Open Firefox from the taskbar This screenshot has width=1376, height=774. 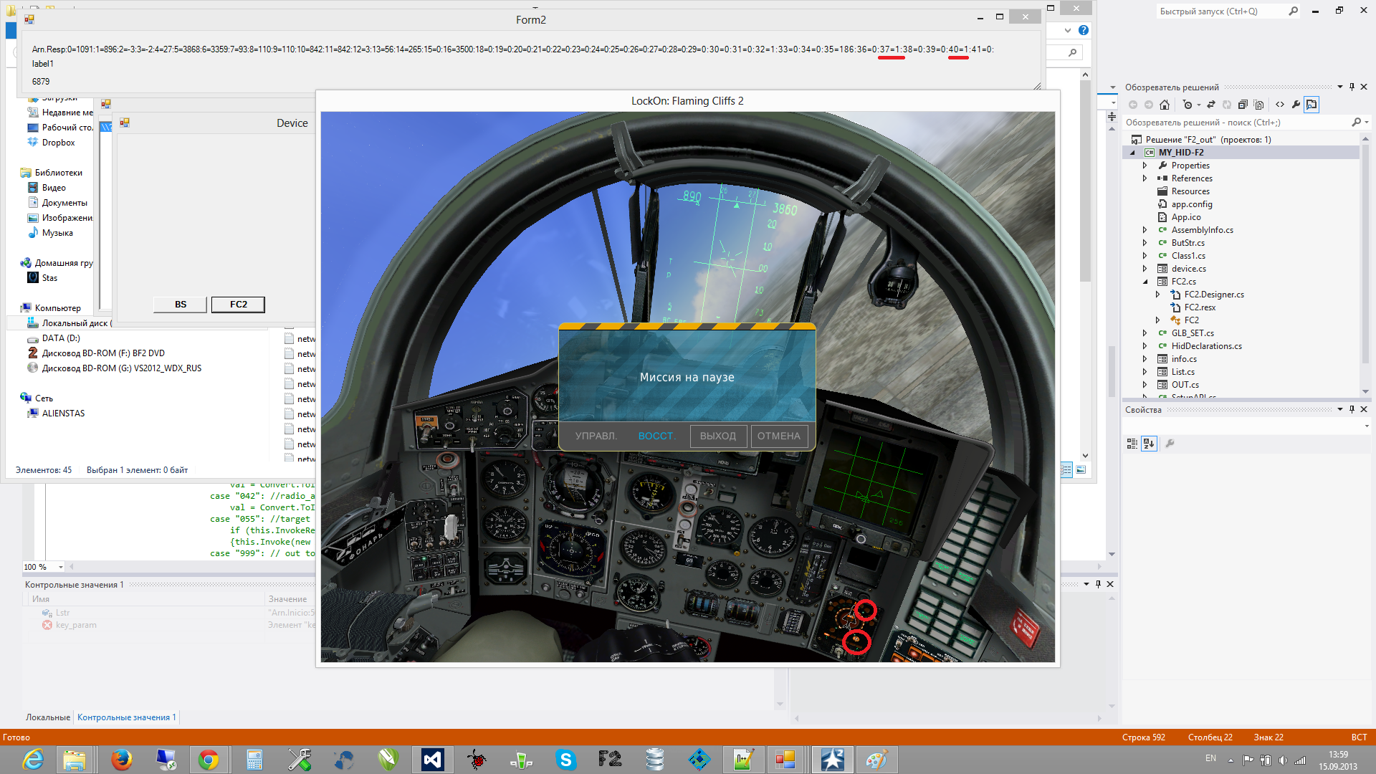click(121, 759)
